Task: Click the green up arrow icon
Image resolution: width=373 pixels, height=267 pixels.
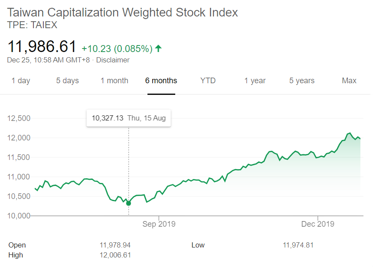Action: coord(158,49)
